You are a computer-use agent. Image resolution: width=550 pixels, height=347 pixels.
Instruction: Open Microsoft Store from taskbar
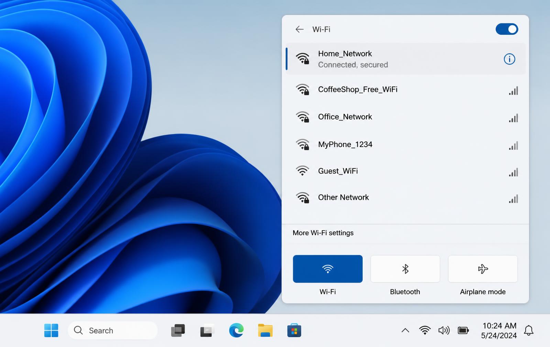pyautogui.click(x=294, y=330)
